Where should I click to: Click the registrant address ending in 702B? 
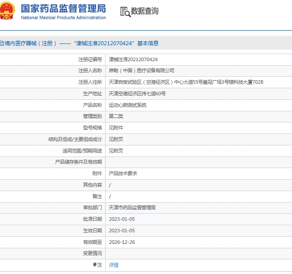[186, 82]
